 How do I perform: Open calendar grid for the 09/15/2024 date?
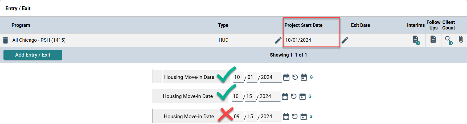click(286, 117)
